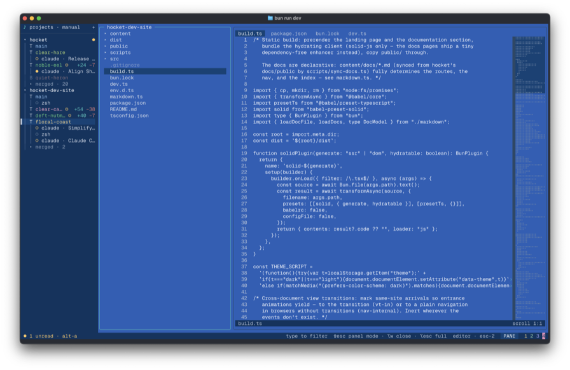Image resolution: width=570 pixels, height=370 pixels.
Task: Click the filled dot before claude · Align Sh
Action: (37, 71)
